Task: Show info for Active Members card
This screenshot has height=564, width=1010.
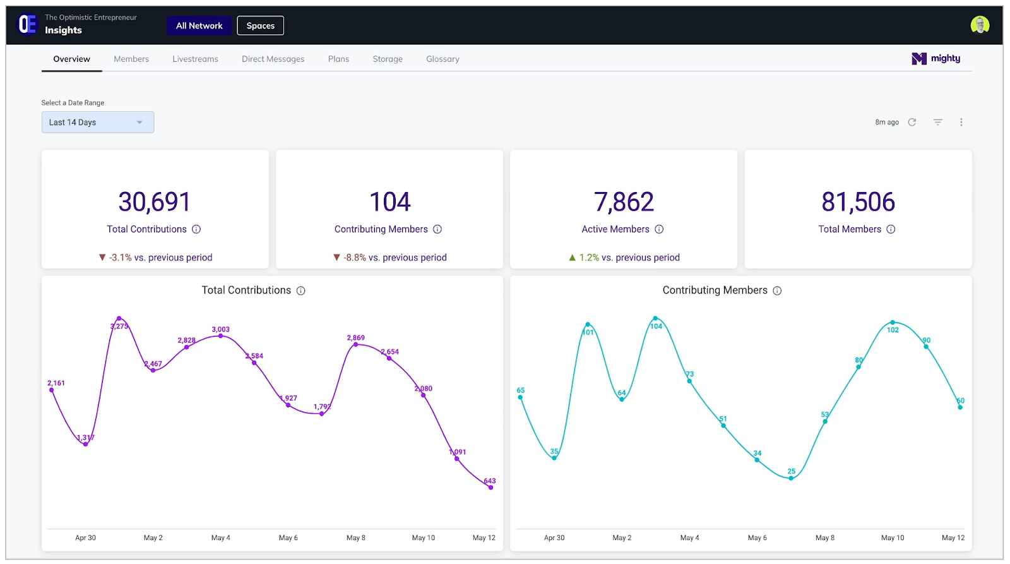Action: pos(659,229)
